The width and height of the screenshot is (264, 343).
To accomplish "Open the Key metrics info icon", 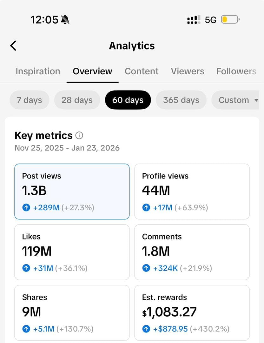I will 79,136.
